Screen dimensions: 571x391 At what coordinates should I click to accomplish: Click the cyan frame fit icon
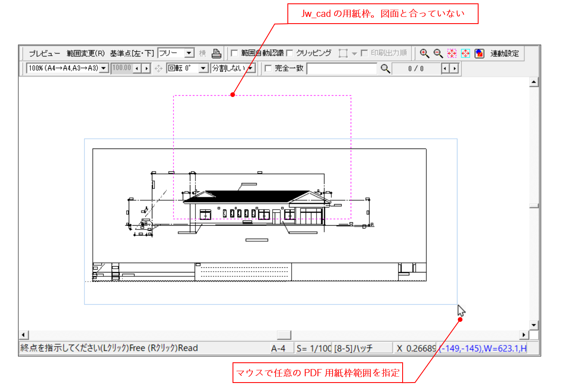(x=465, y=53)
